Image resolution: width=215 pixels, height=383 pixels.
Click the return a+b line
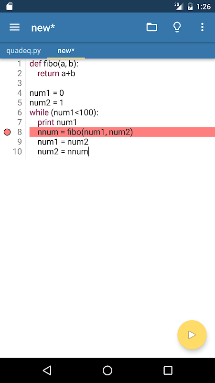(x=56, y=73)
